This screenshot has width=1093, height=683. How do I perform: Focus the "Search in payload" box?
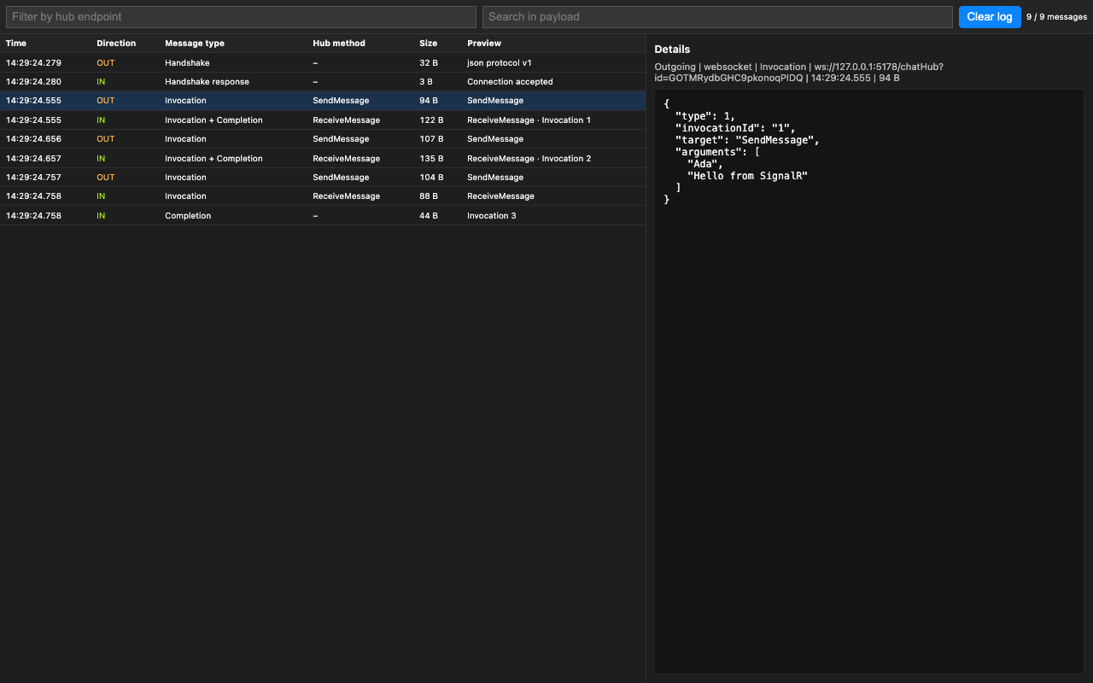[717, 17]
